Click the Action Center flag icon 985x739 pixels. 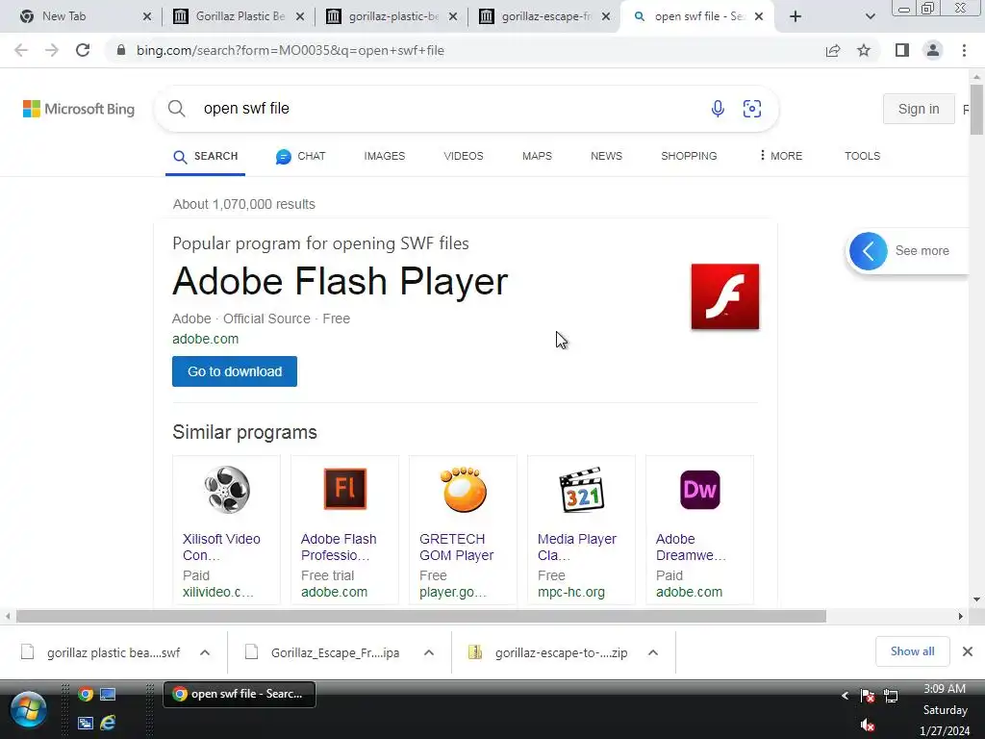pos(868,696)
